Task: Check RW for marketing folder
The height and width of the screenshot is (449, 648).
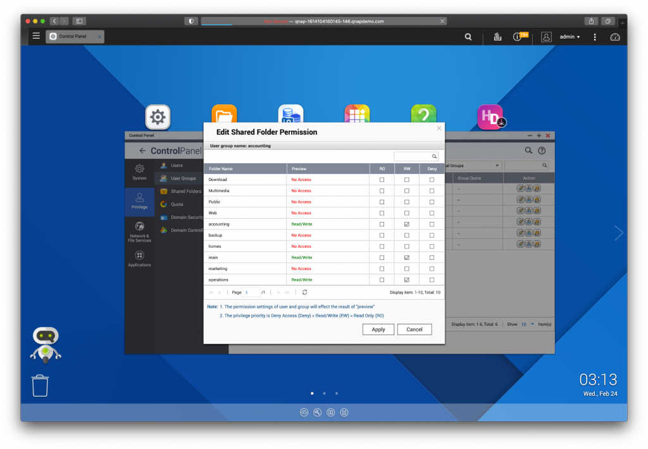Action: coord(407,269)
